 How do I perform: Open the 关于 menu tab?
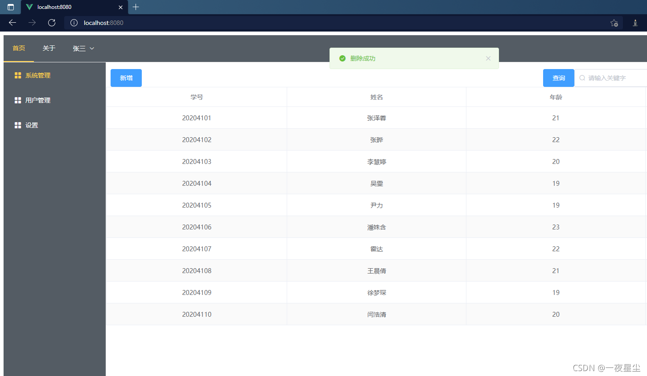pos(49,48)
